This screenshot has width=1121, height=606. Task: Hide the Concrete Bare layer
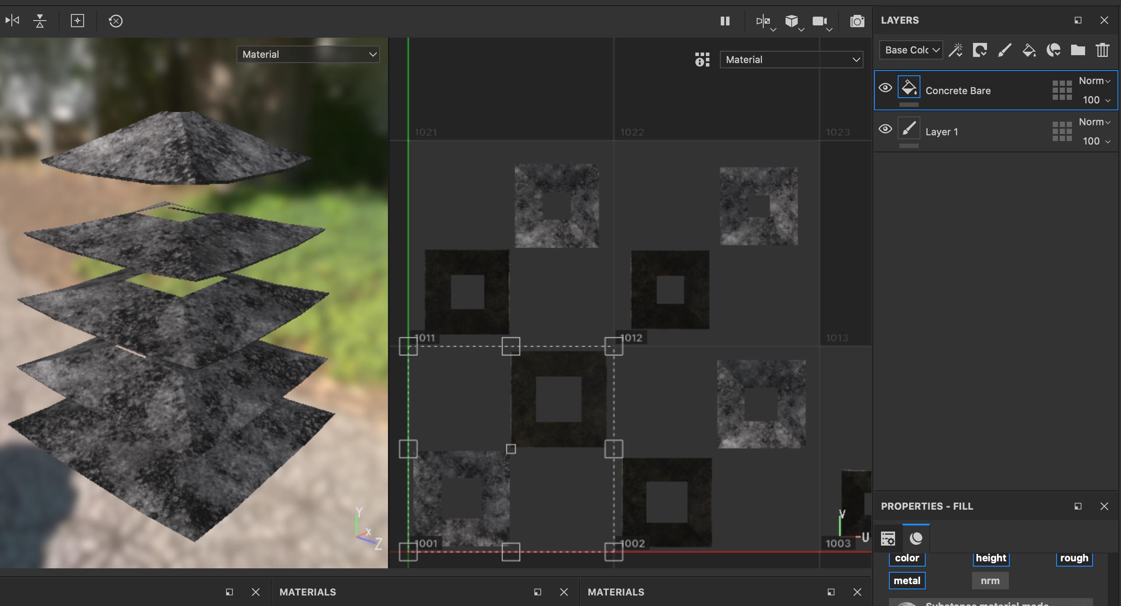coord(885,88)
